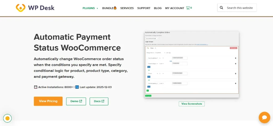This screenshot has height=126, width=273.
Task: Click the WP Desk logo
Action: pyautogui.click(x=35, y=8)
